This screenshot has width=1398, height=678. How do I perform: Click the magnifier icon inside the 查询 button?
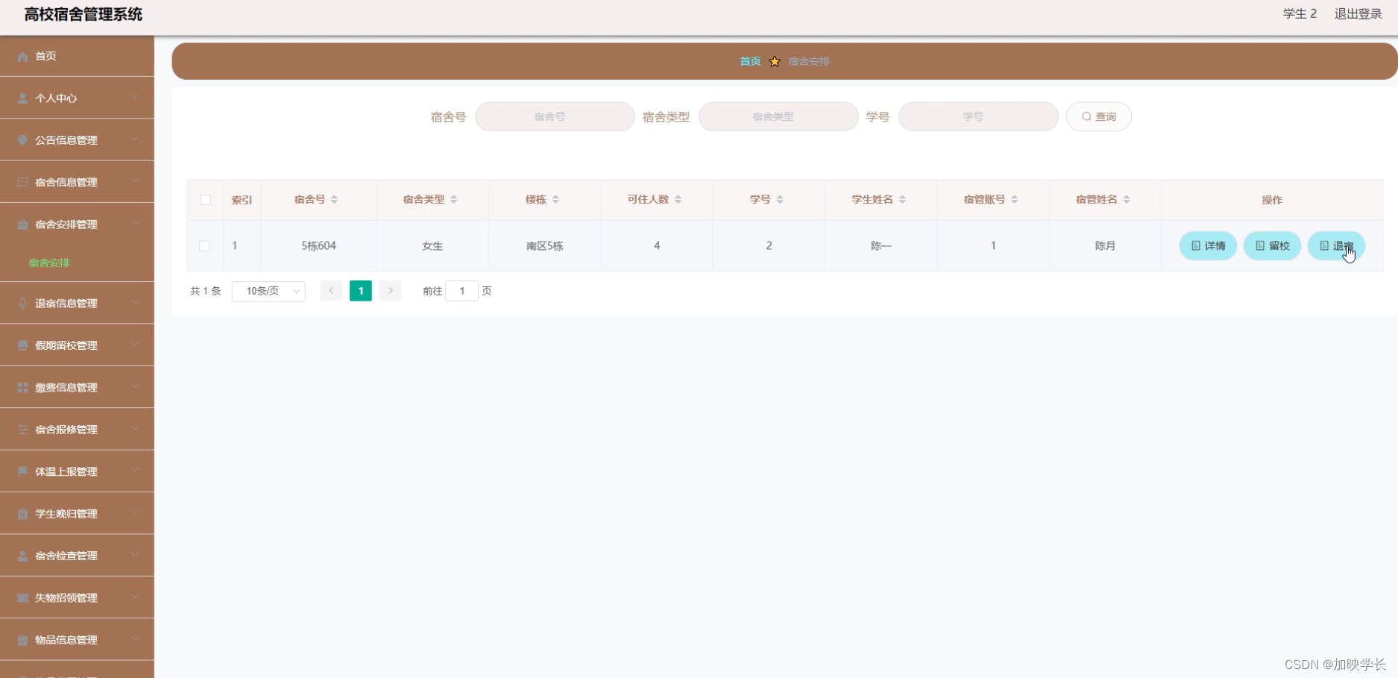1086,116
